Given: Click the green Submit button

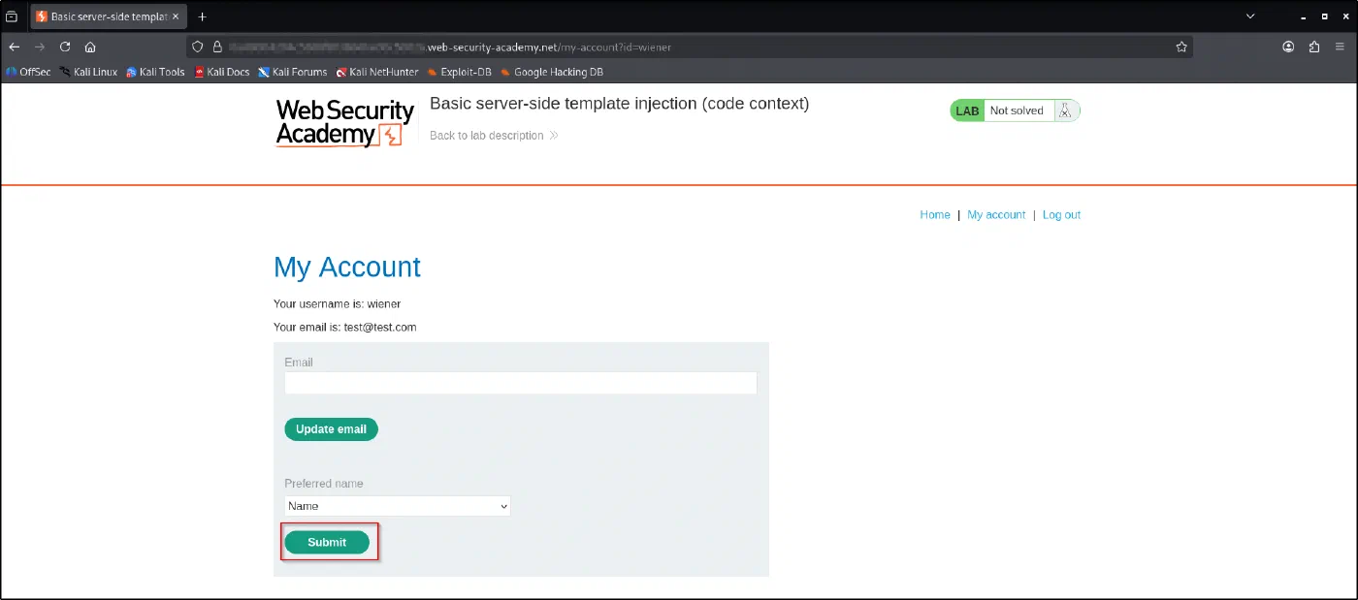Looking at the screenshot, I should pos(327,543).
